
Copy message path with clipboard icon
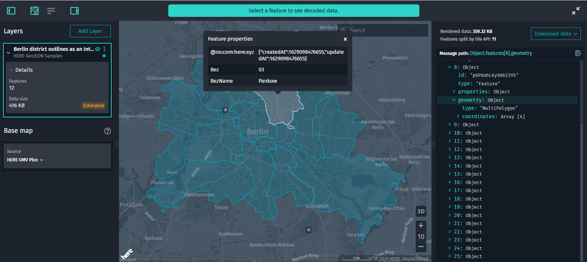click(x=578, y=53)
